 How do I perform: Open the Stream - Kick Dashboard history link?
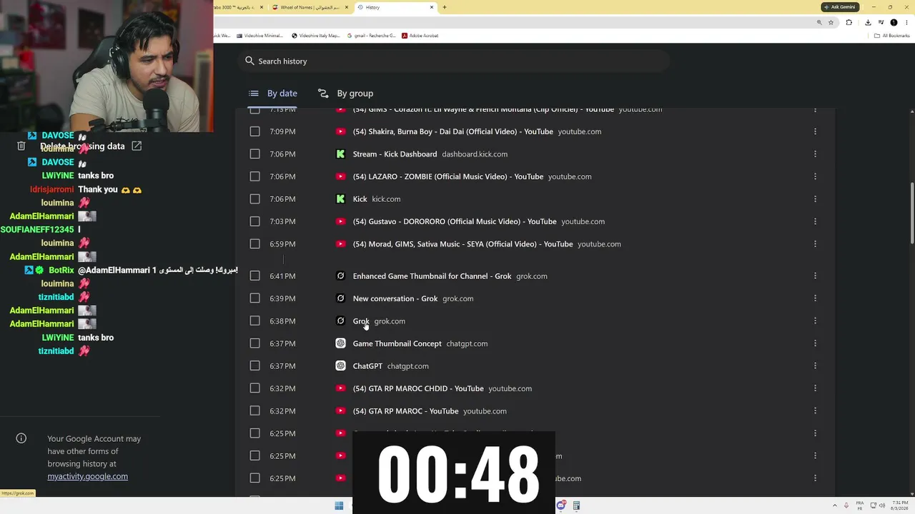tap(395, 153)
